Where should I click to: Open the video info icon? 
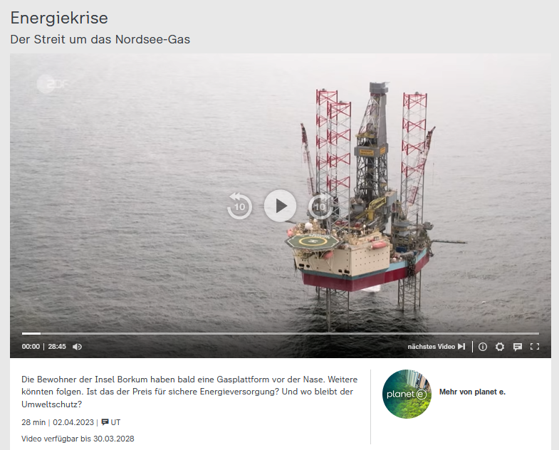483,347
